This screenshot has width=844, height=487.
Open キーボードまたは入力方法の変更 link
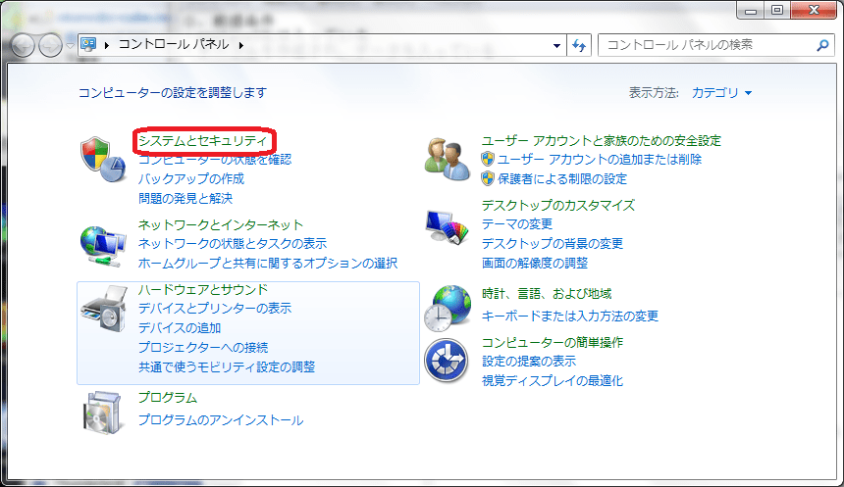coord(570,316)
